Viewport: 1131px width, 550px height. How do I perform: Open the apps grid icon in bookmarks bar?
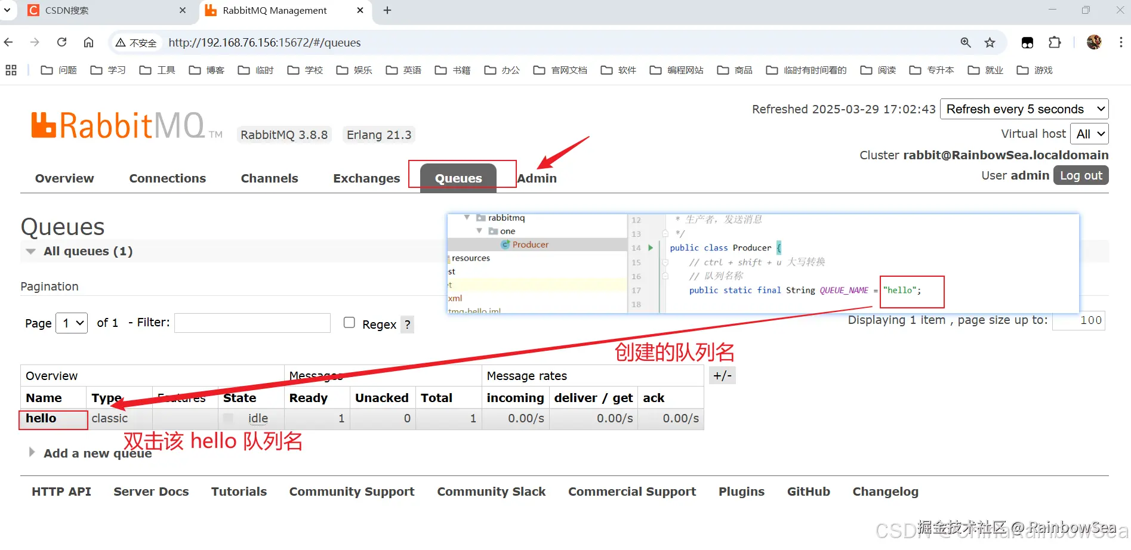tap(11, 70)
